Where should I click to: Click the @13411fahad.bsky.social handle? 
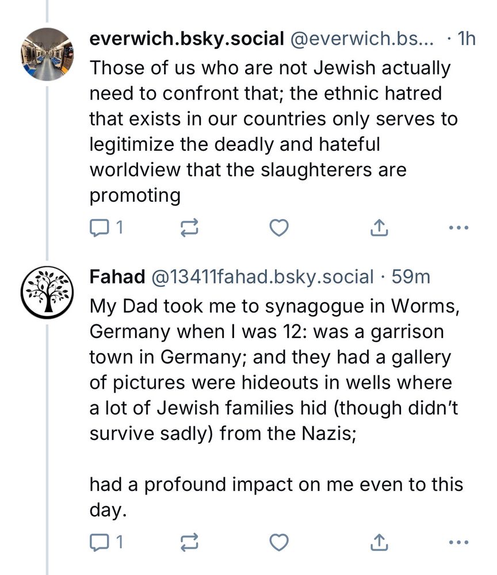click(x=262, y=277)
